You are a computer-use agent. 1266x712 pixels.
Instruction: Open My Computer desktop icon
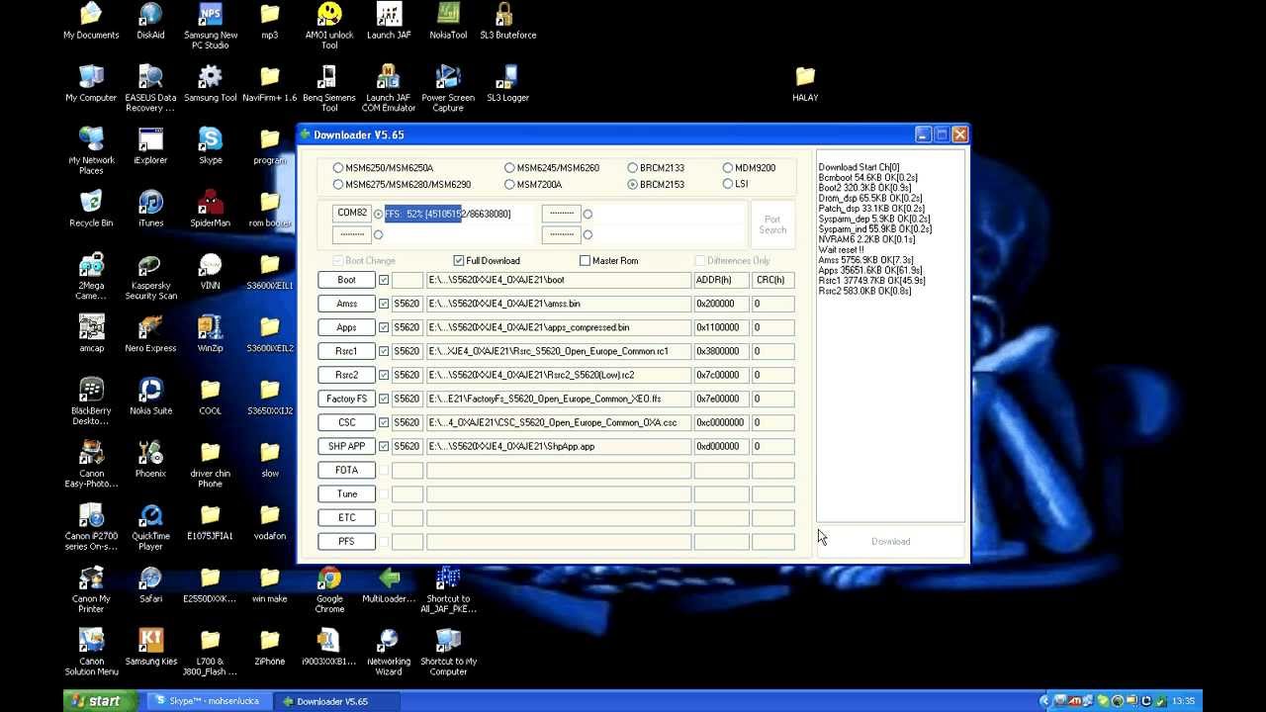coord(91,84)
